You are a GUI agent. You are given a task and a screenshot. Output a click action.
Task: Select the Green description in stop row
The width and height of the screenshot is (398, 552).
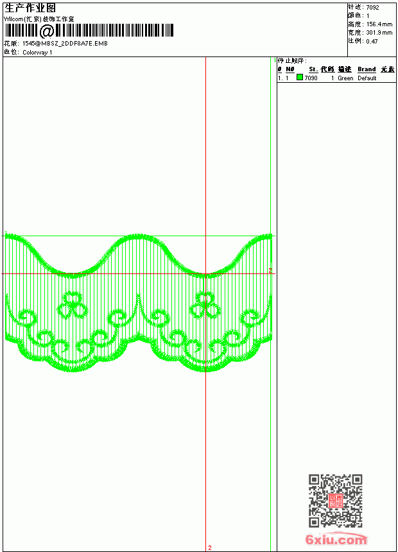[345, 78]
